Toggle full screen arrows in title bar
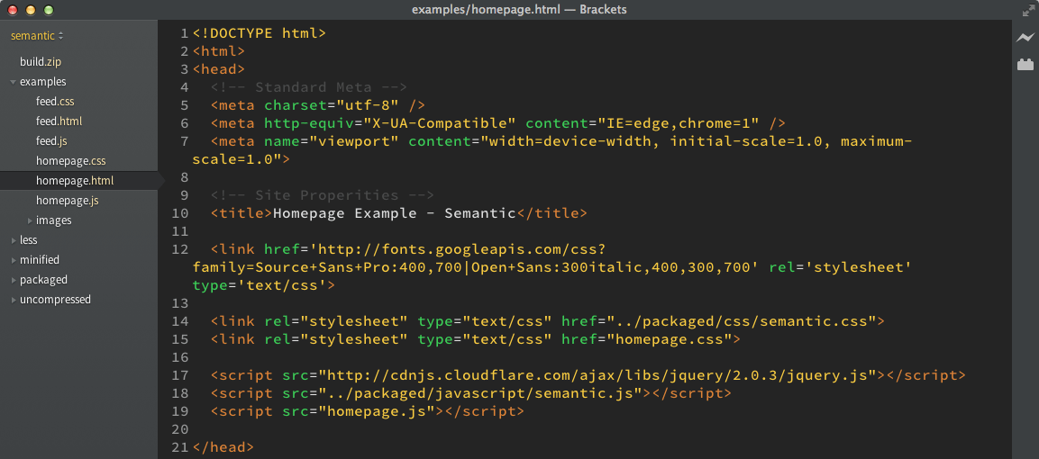Screen dimensions: 1039x459 click(1027, 10)
